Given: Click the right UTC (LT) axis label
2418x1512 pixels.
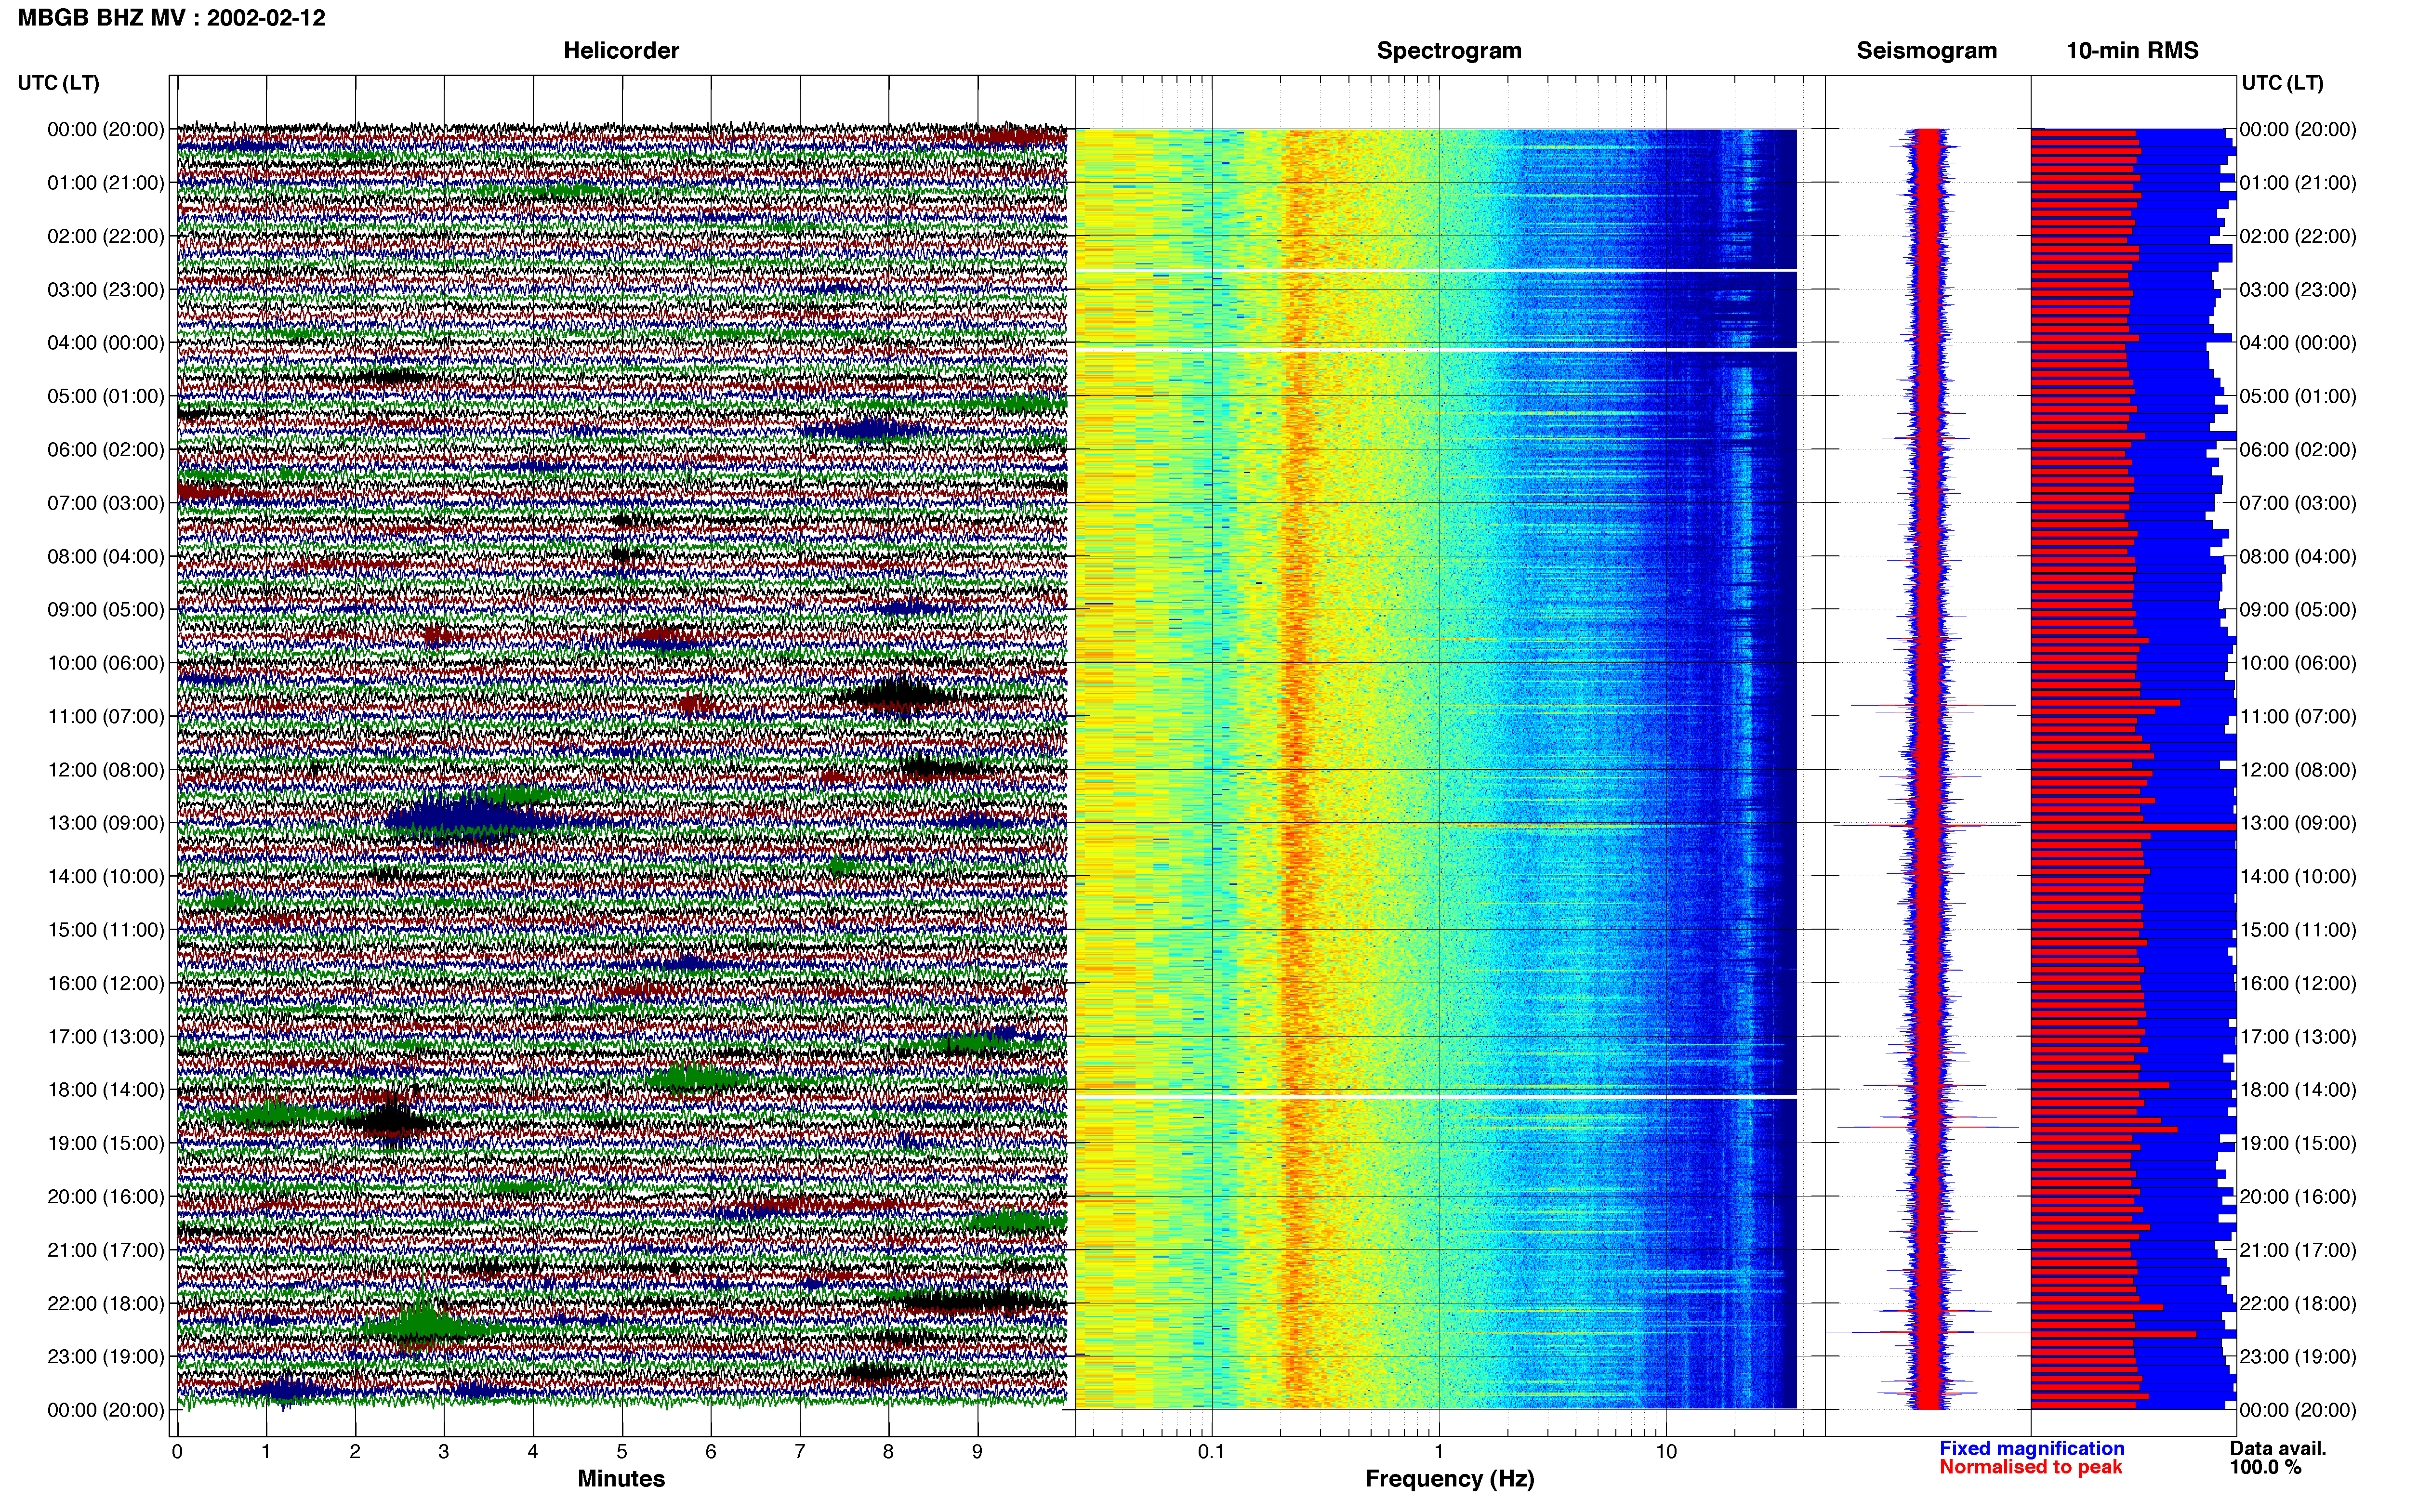Looking at the screenshot, I should pyautogui.click(x=2283, y=83).
